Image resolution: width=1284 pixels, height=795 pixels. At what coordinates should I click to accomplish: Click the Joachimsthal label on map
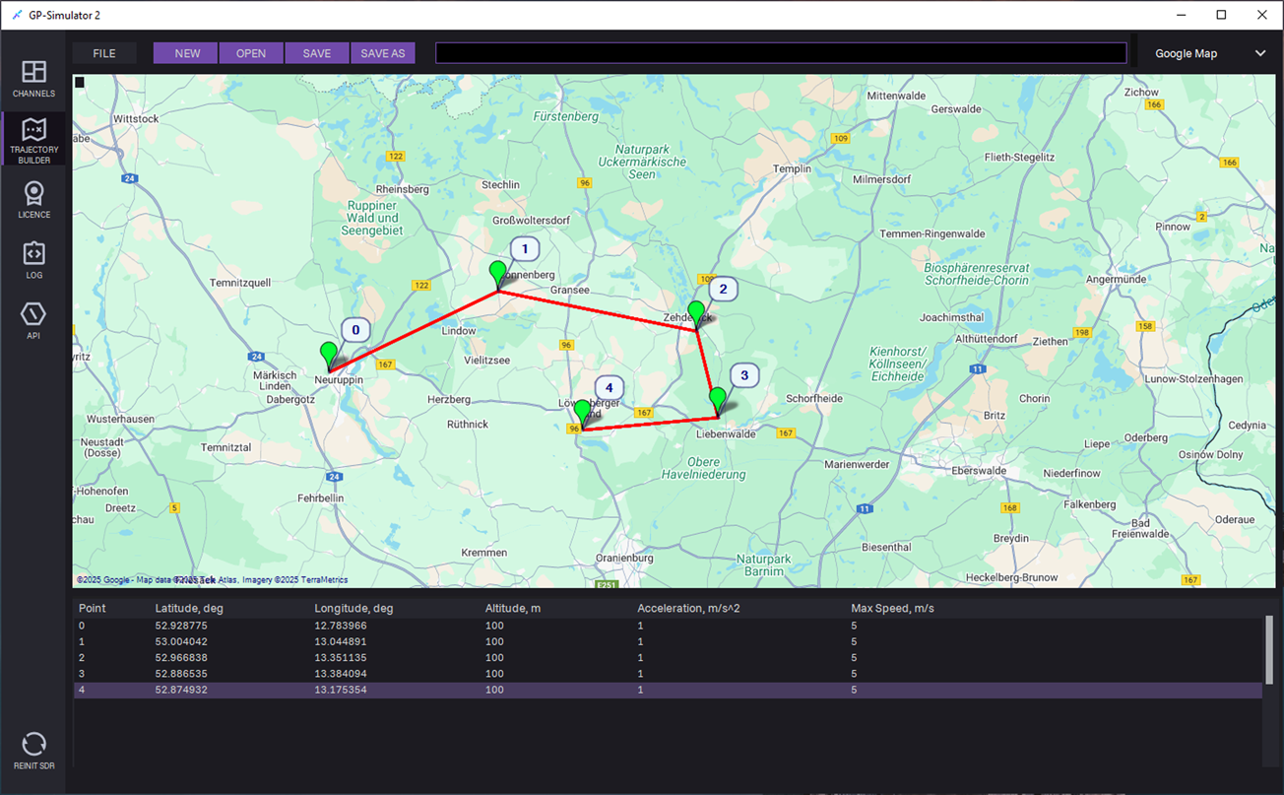pos(949,318)
